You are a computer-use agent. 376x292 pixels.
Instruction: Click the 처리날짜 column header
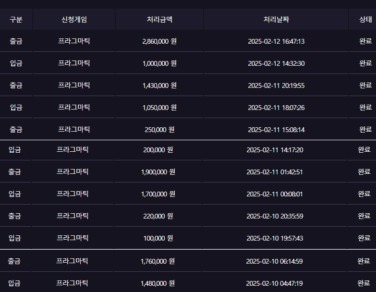[x=276, y=20]
